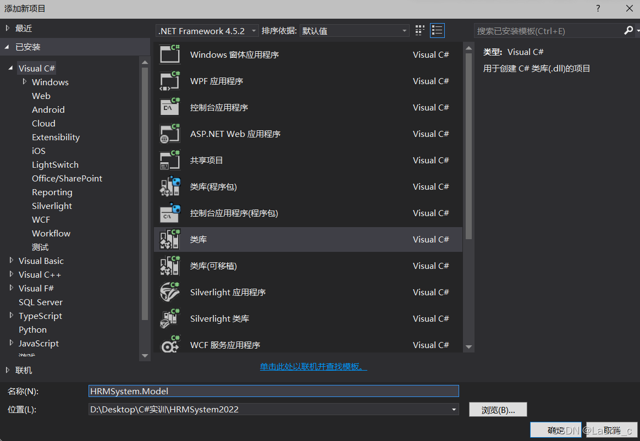Select the 类库(可移植) row text
The width and height of the screenshot is (640, 441).
click(x=213, y=266)
